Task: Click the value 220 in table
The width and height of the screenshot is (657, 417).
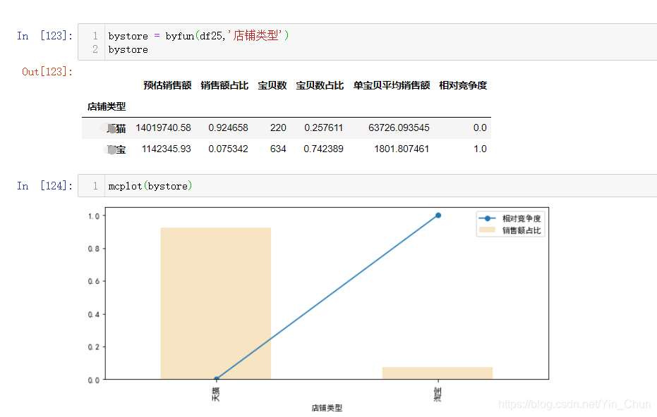Action: [x=278, y=128]
